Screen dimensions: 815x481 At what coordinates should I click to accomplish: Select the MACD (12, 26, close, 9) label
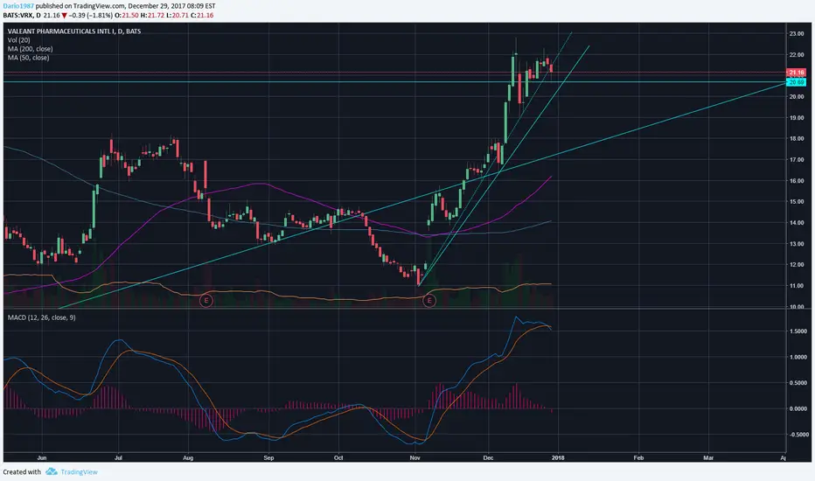(x=42, y=317)
